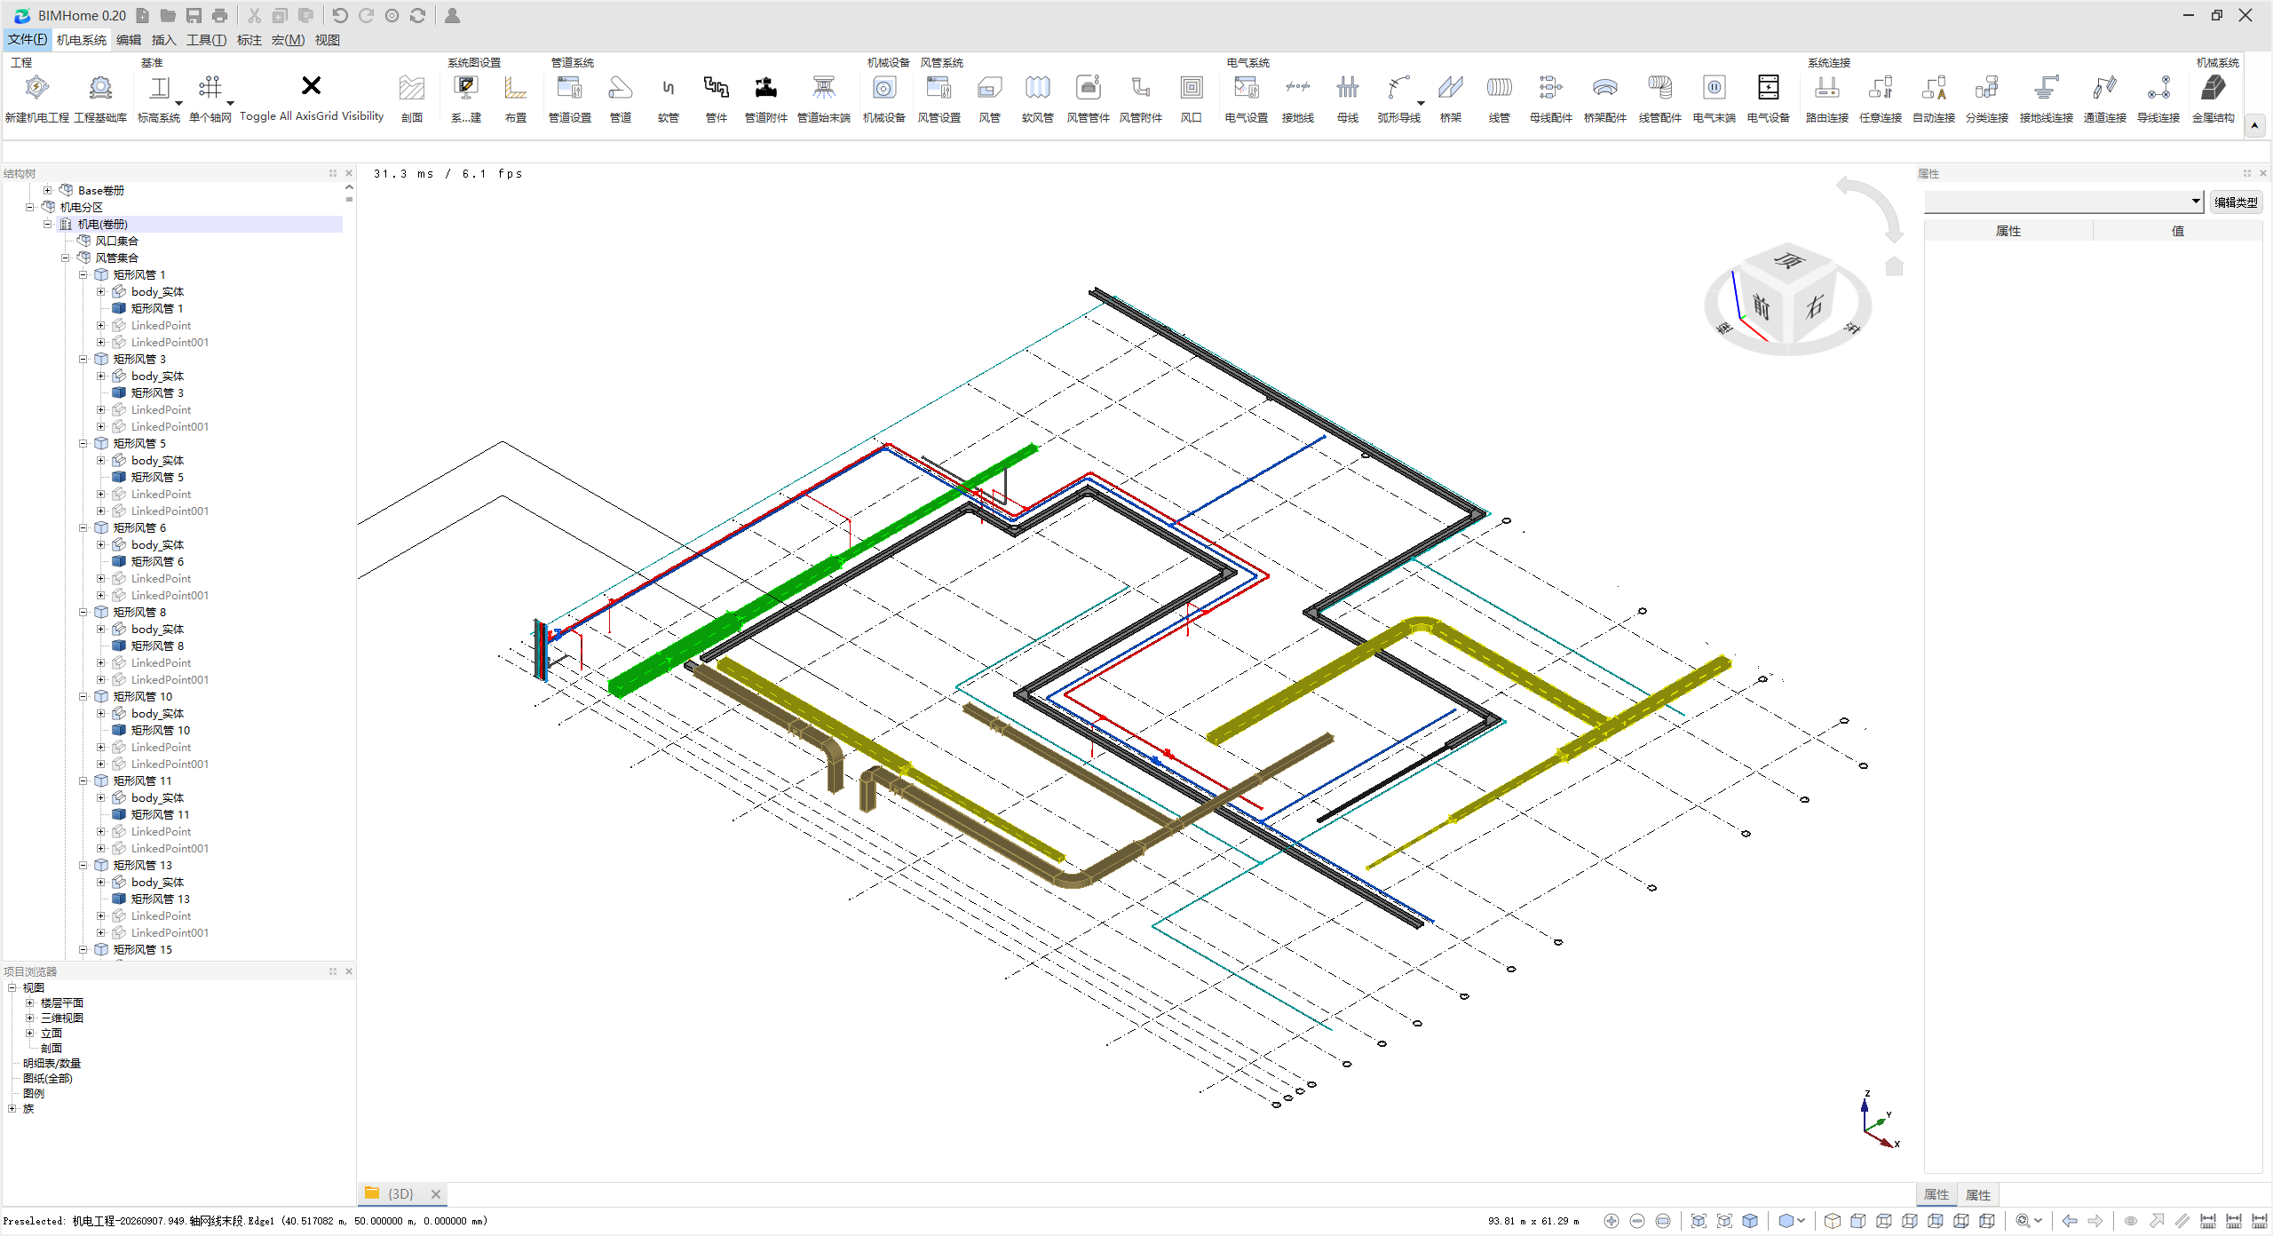The image size is (2273, 1236).
Task: Click the undo button in title bar
Action: coord(340,15)
